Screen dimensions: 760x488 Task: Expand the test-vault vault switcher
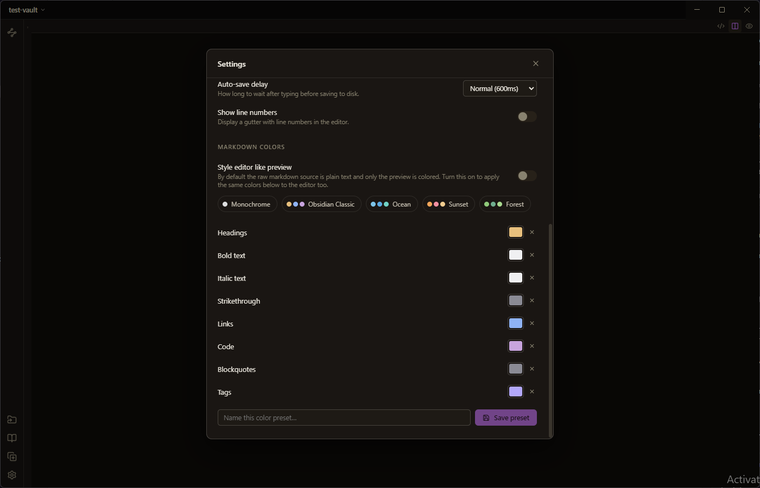[27, 10]
